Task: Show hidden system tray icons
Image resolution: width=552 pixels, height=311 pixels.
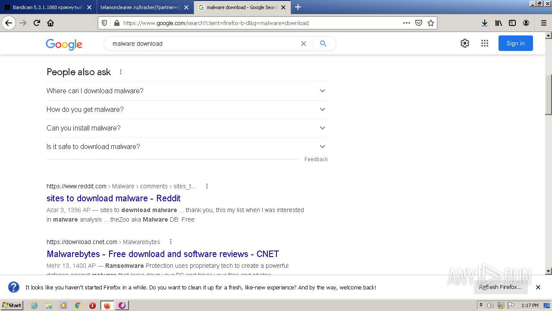Action: click(481, 305)
